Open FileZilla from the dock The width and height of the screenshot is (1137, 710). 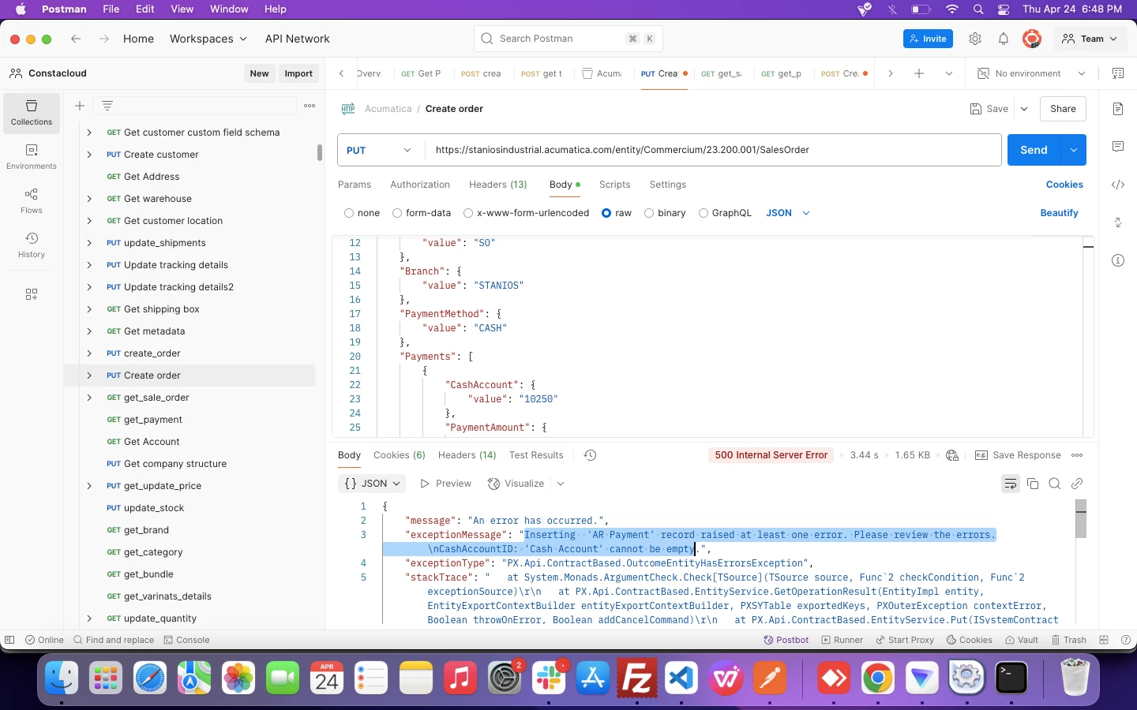tap(637, 678)
